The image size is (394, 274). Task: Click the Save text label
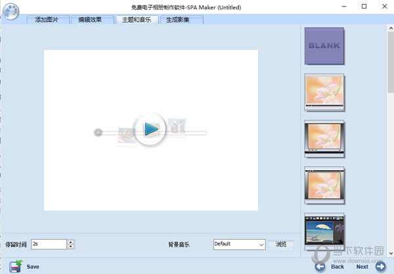pyautogui.click(x=33, y=267)
